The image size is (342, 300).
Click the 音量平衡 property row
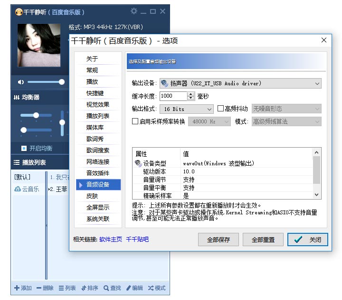222,188
